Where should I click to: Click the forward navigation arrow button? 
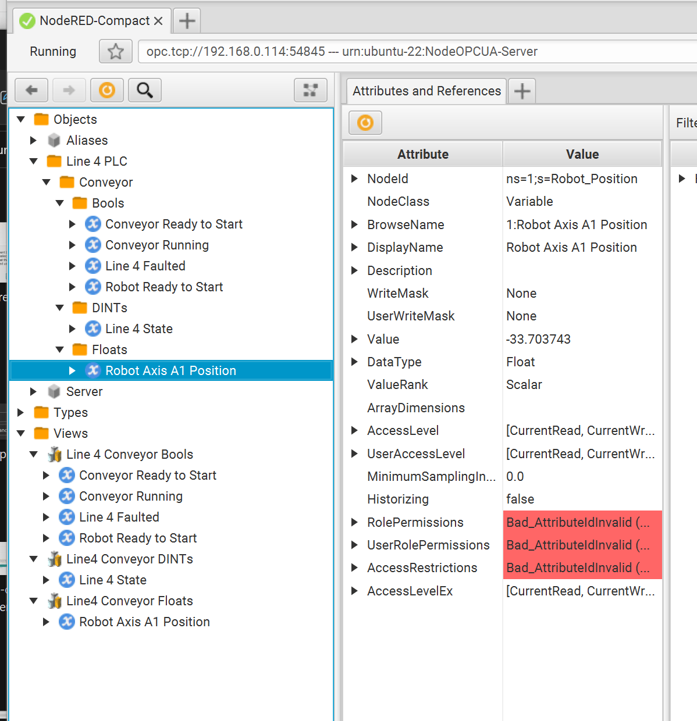(x=69, y=90)
